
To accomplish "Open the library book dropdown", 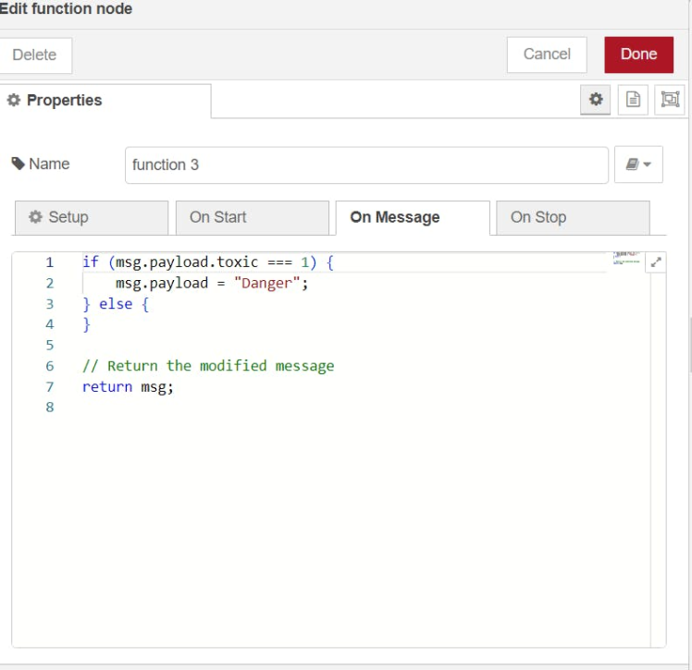I will click(638, 164).
